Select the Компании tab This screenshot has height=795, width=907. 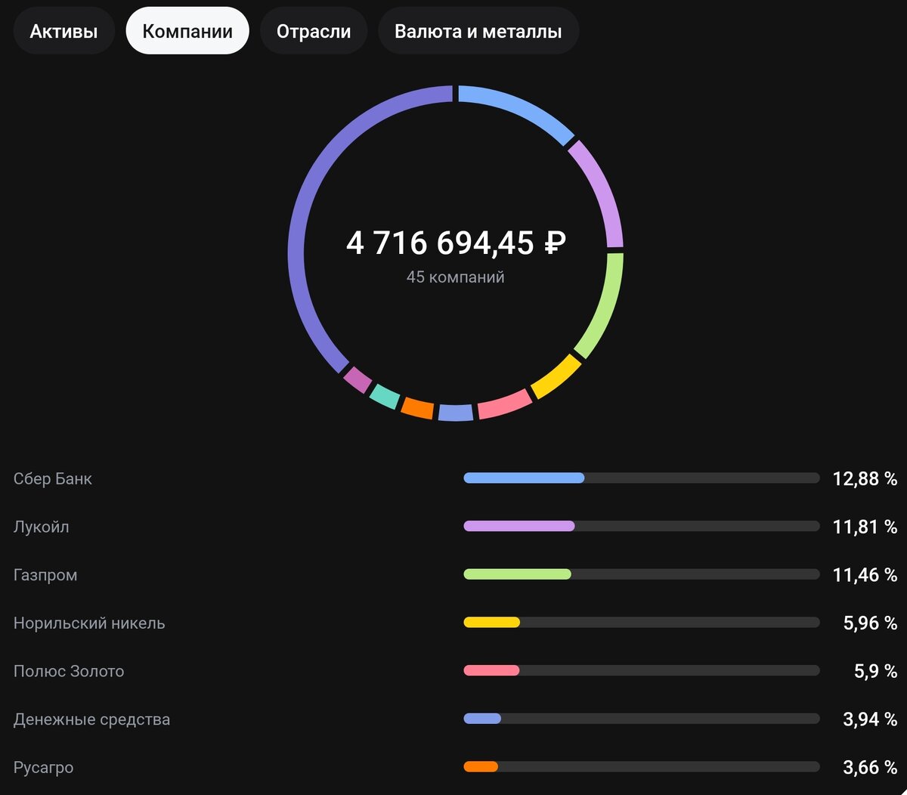(187, 32)
